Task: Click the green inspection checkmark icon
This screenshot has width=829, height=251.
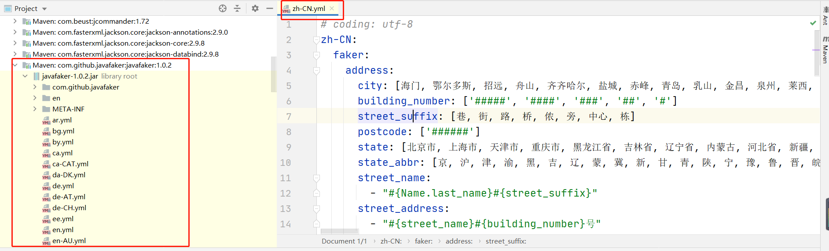Action: 813,23
